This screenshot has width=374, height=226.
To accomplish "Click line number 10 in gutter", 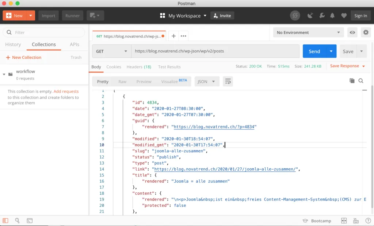I will (x=102, y=145).
